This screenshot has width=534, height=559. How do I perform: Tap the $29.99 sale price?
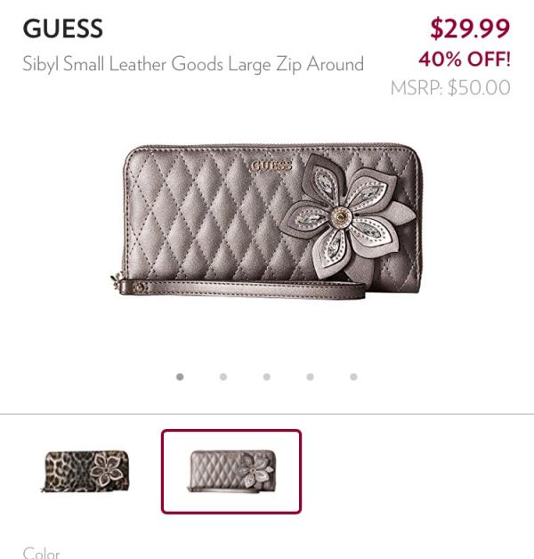click(x=470, y=28)
